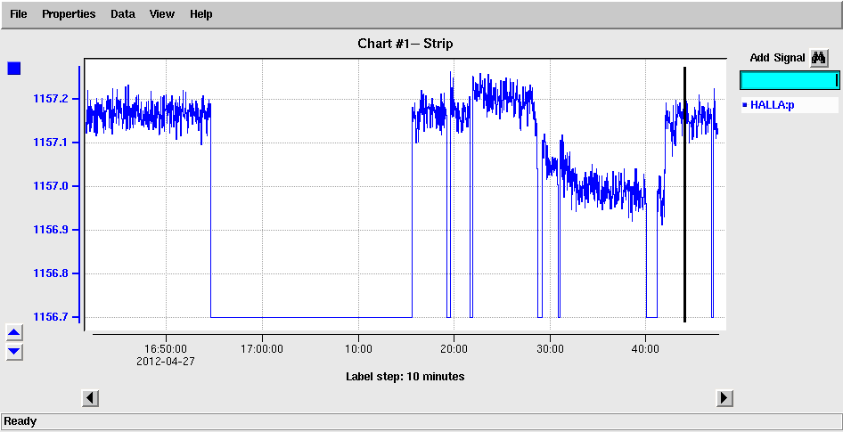
Task: Click the up arrow axis scale button
Action: pyautogui.click(x=14, y=333)
